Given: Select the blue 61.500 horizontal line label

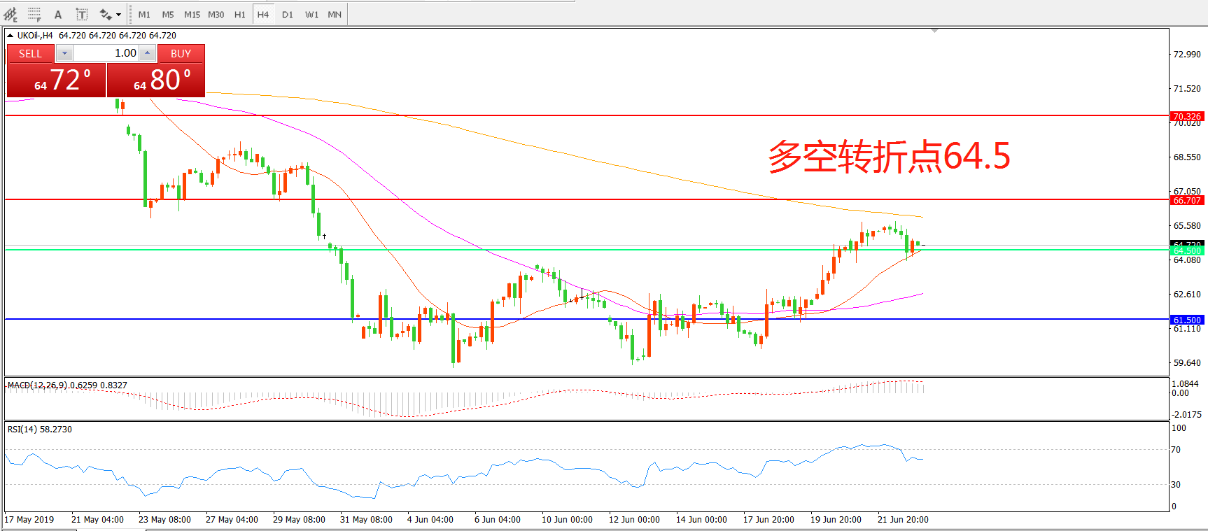Looking at the screenshot, I should pos(1186,320).
